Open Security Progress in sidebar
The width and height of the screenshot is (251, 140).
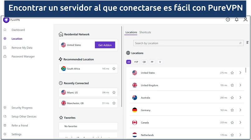tap(22, 108)
